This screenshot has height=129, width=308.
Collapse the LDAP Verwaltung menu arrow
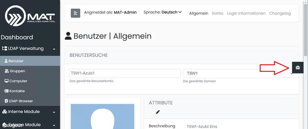point(54,49)
